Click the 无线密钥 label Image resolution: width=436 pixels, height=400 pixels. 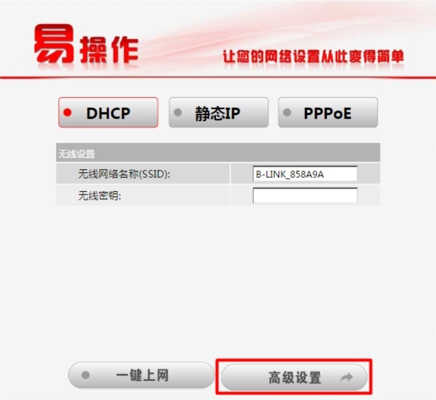[x=99, y=196]
